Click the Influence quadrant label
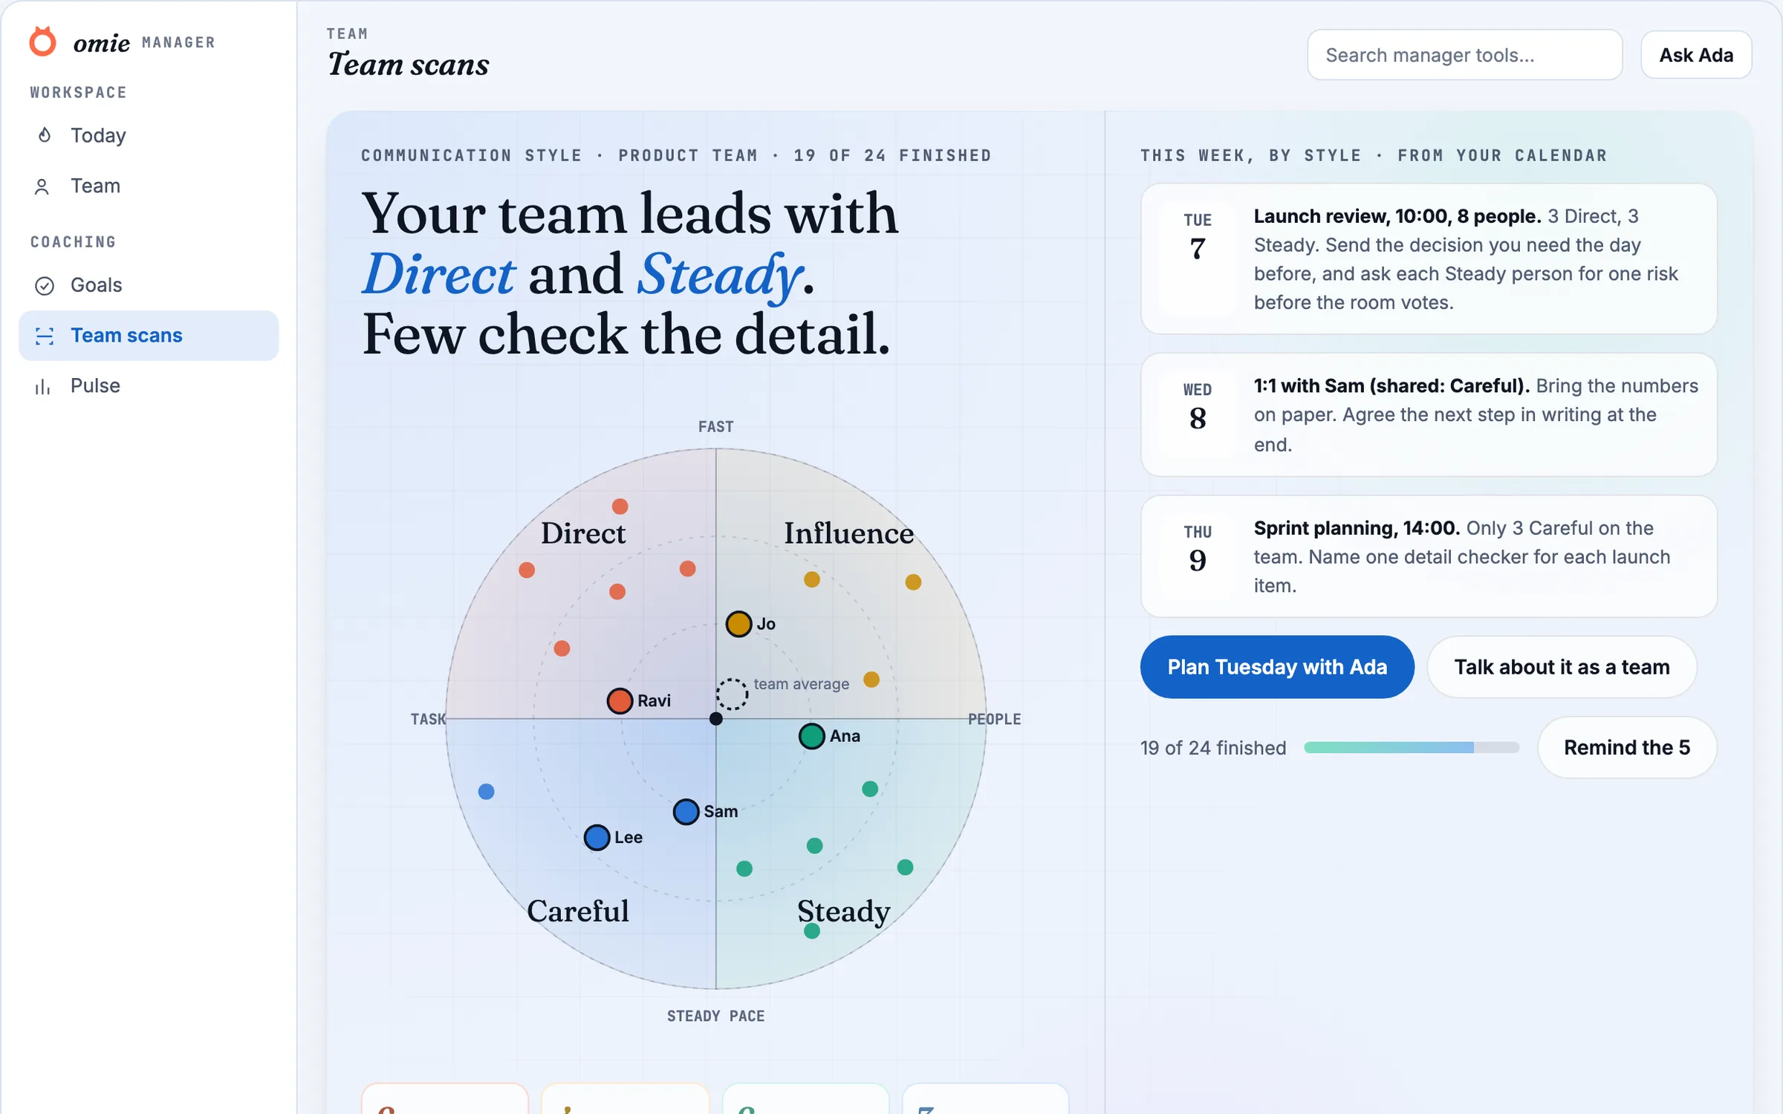The image size is (1783, 1114). point(849,533)
